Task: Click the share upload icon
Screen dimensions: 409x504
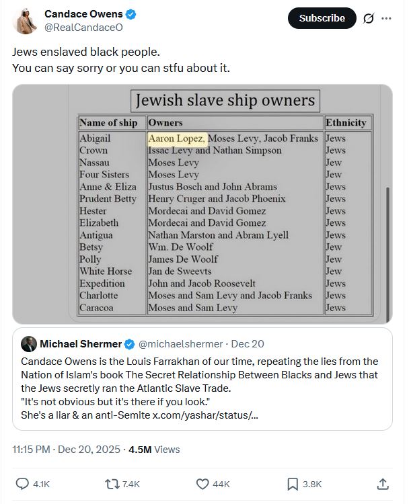Action: [382, 483]
